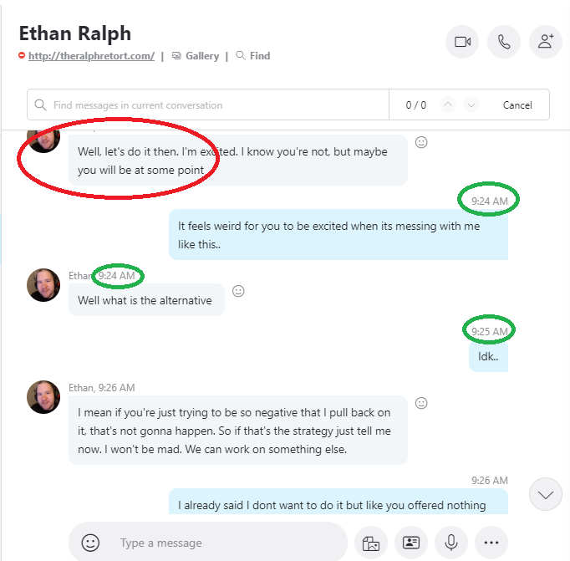The image size is (570, 561).
Task: Start a video call with Ethan Ralph
Action: click(x=462, y=42)
